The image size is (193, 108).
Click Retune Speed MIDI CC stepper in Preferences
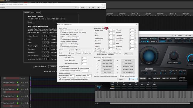coord(114,30)
